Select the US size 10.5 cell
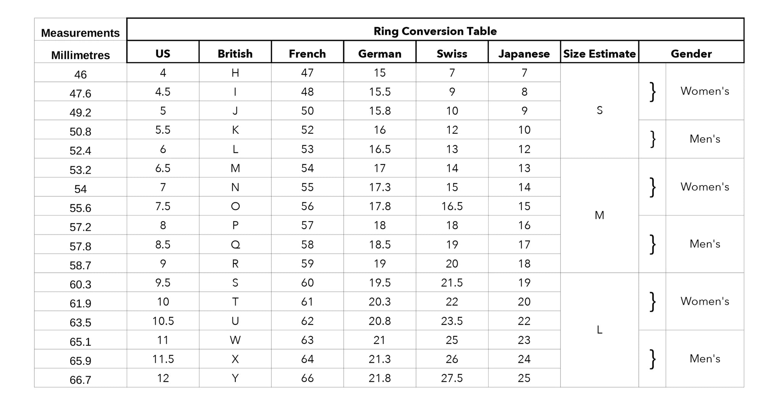Viewport: 781px width, 406px height. click(163, 321)
